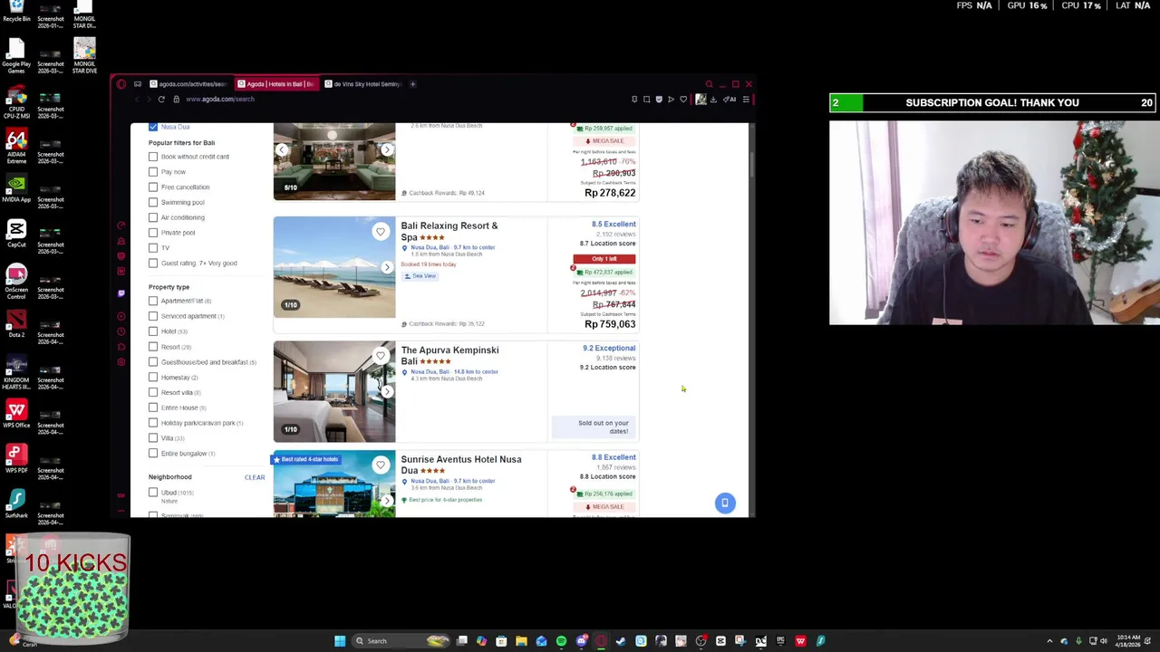The image size is (1160, 652).
Task: Check Book without credit card
Action: (153, 157)
